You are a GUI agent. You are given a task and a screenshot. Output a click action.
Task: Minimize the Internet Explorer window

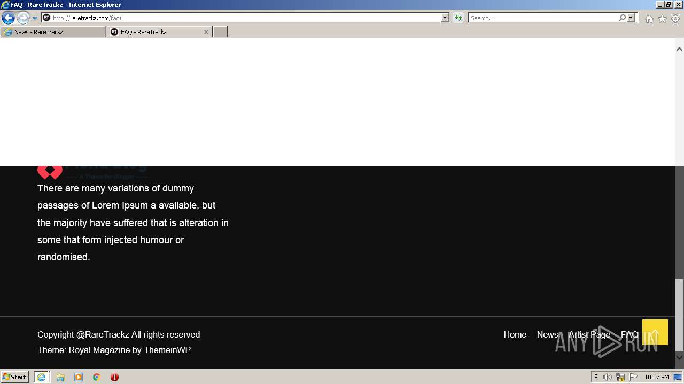[x=660, y=4]
